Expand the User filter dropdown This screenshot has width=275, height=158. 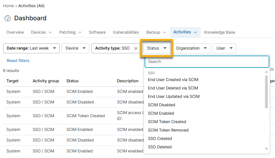[x=224, y=48]
